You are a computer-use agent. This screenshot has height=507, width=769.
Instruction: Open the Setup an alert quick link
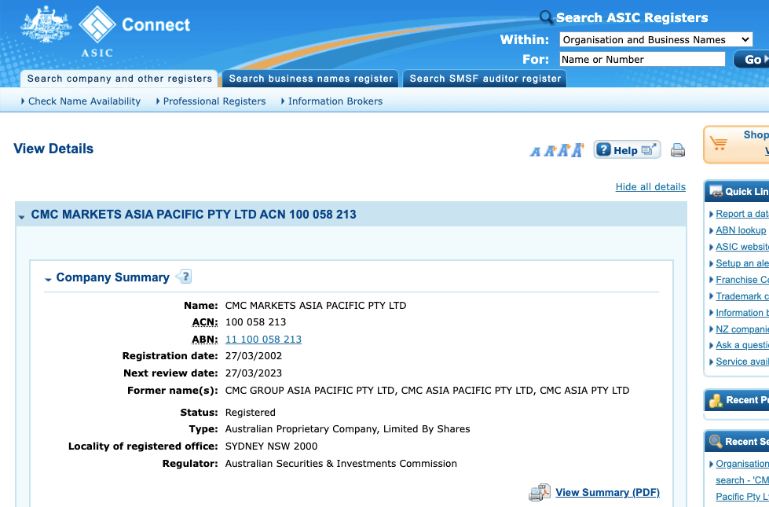point(742,263)
